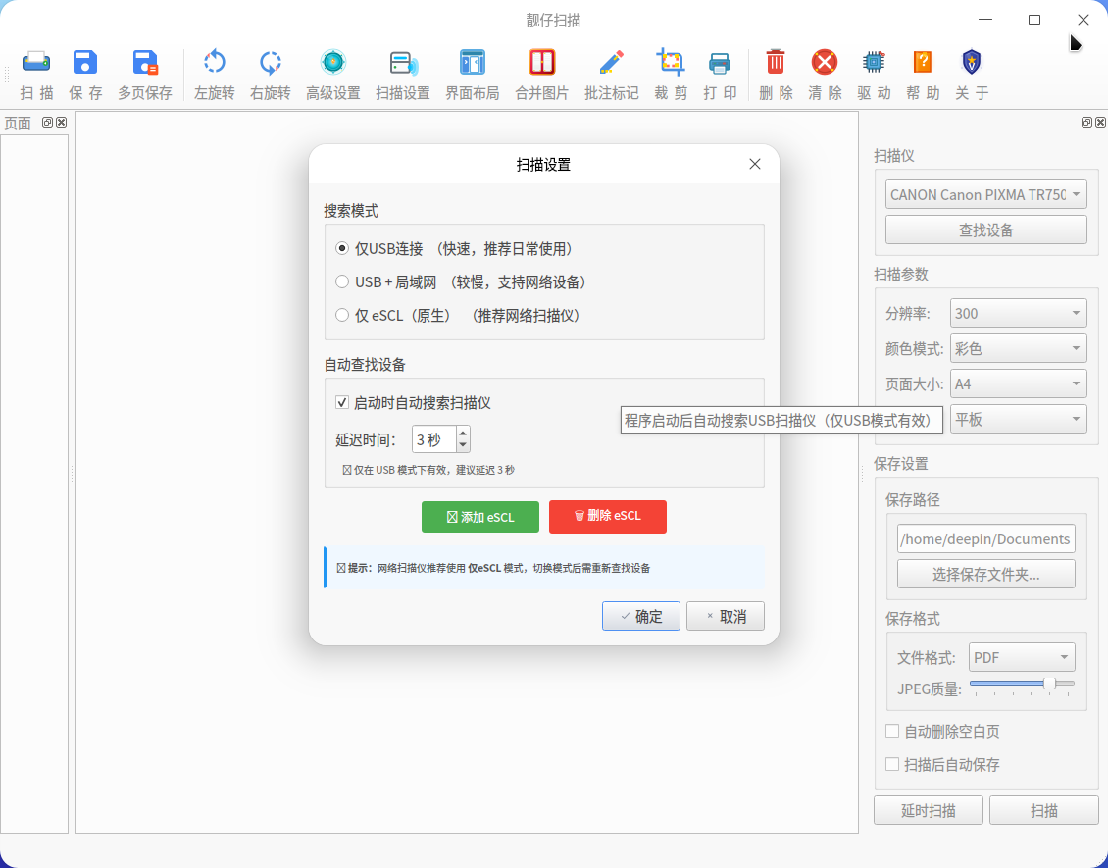Image resolution: width=1108 pixels, height=868 pixels.
Task: Rotate left with 左旋转 icon
Action: 214,62
